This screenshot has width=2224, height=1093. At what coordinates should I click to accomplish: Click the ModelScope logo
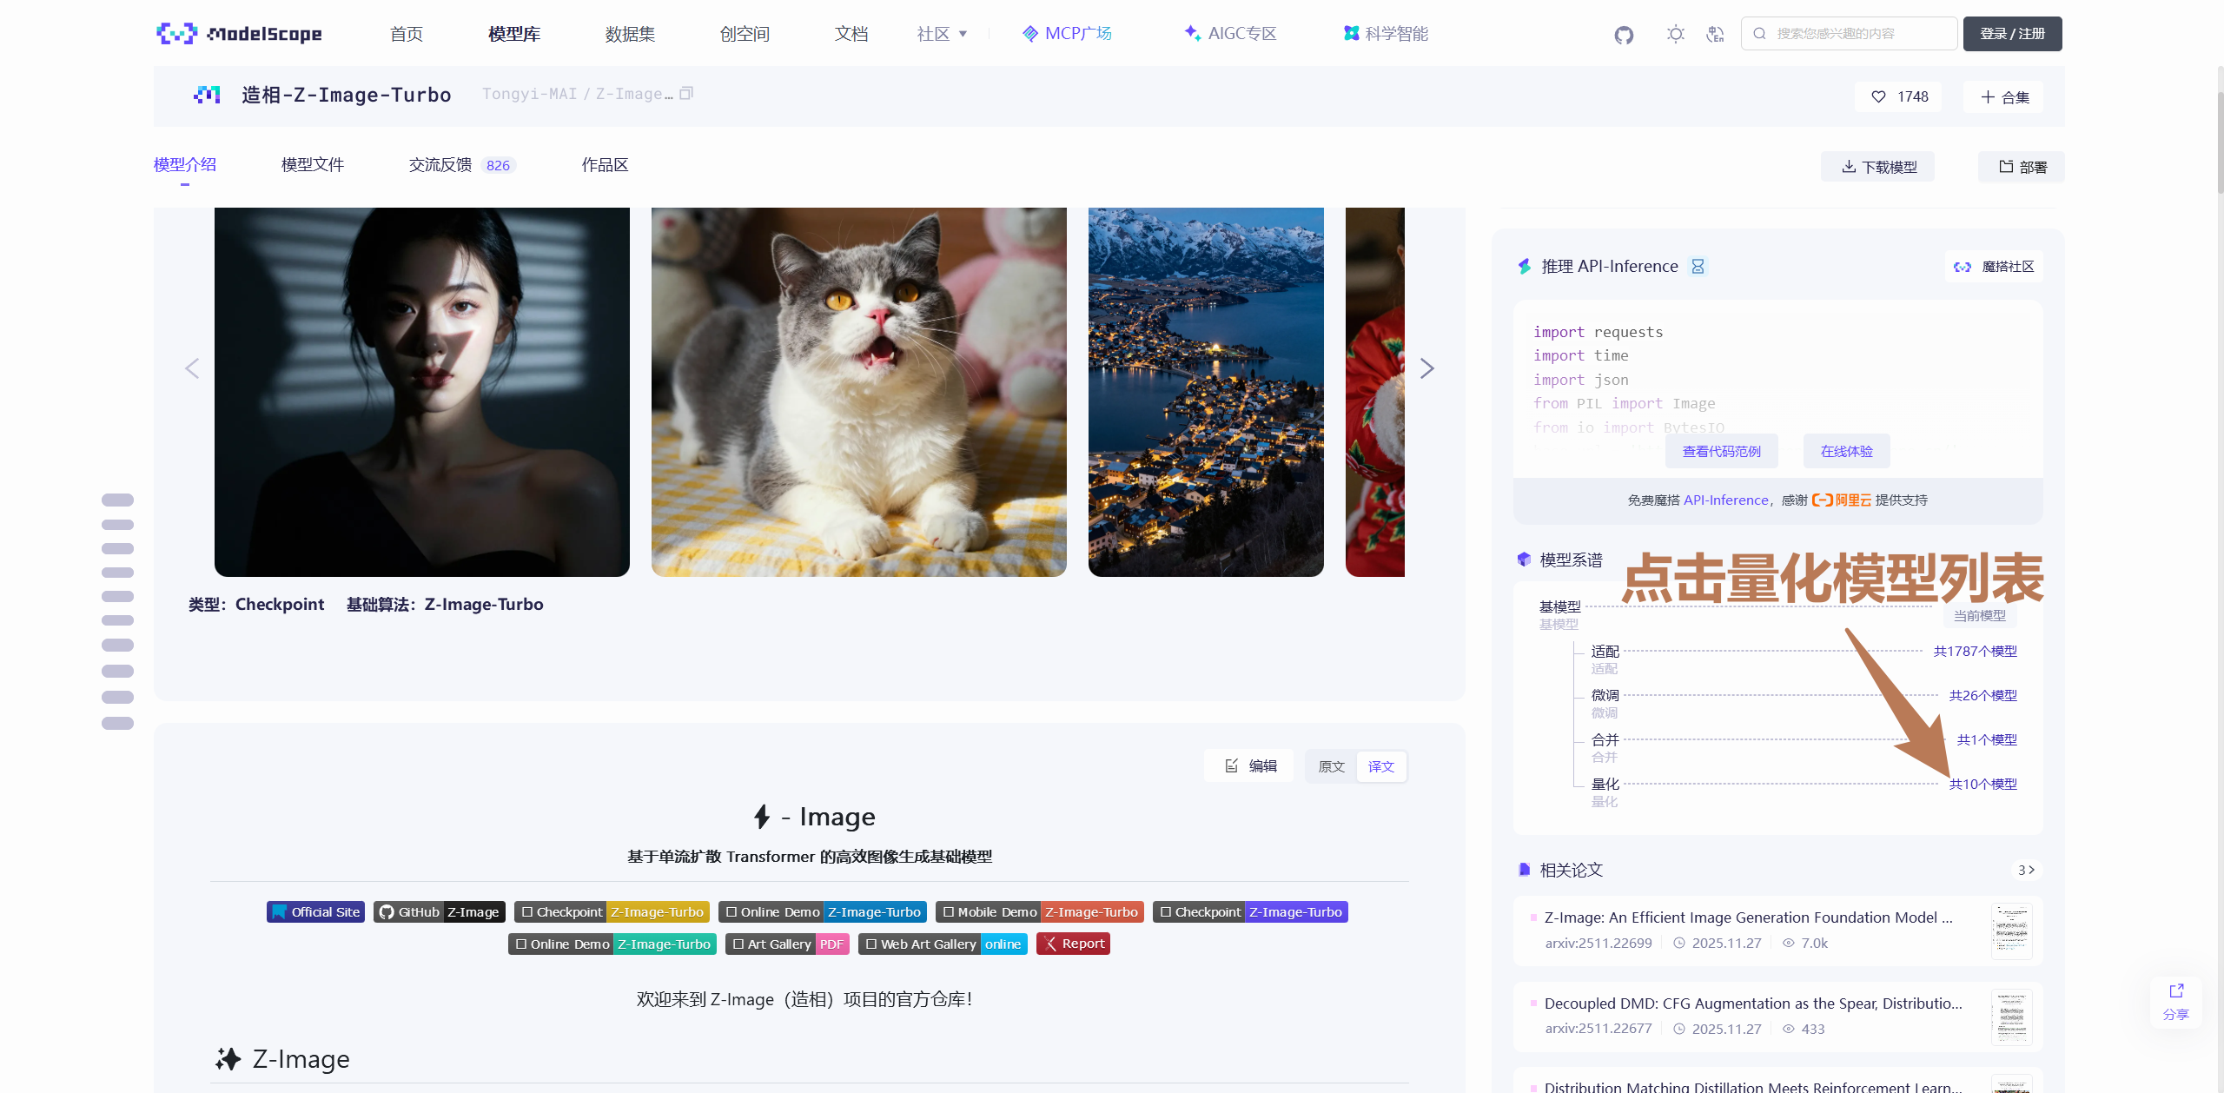pyautogui.click(x=239, y=34)
